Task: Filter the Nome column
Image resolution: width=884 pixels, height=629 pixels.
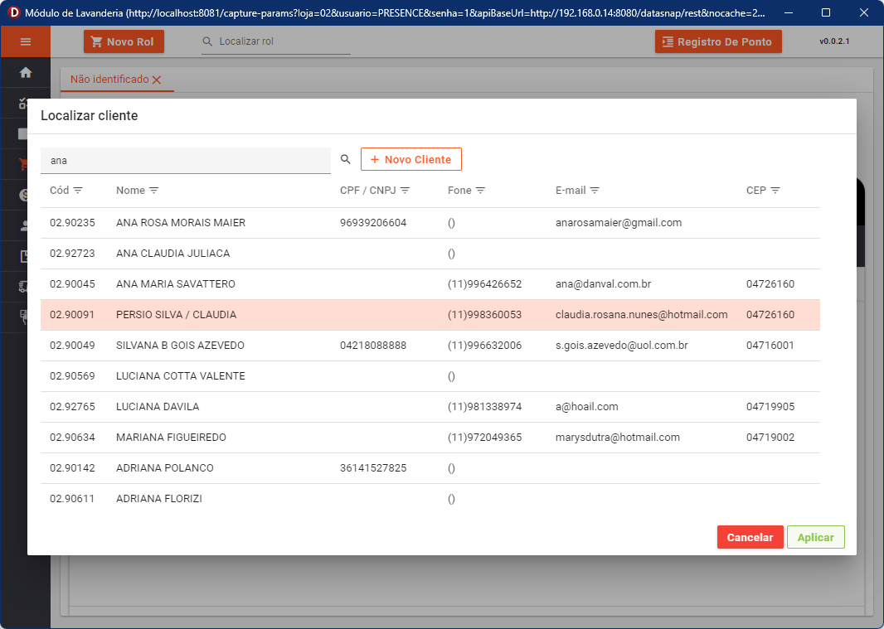Action: 154,191
